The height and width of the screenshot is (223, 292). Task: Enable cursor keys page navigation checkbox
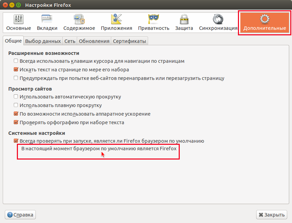coord(15,61)
